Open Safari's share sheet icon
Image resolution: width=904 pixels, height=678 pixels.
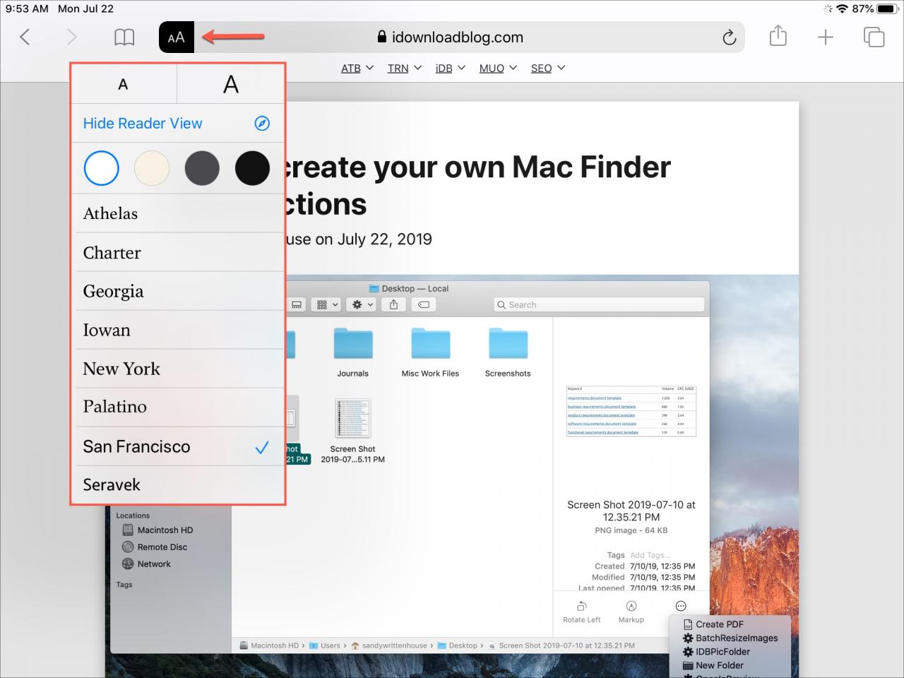pos(778,36)
